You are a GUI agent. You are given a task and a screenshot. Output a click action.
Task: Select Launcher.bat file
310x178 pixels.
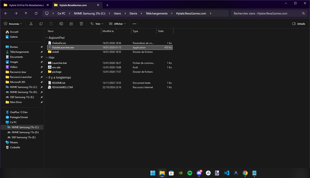(x=110, y=63)
